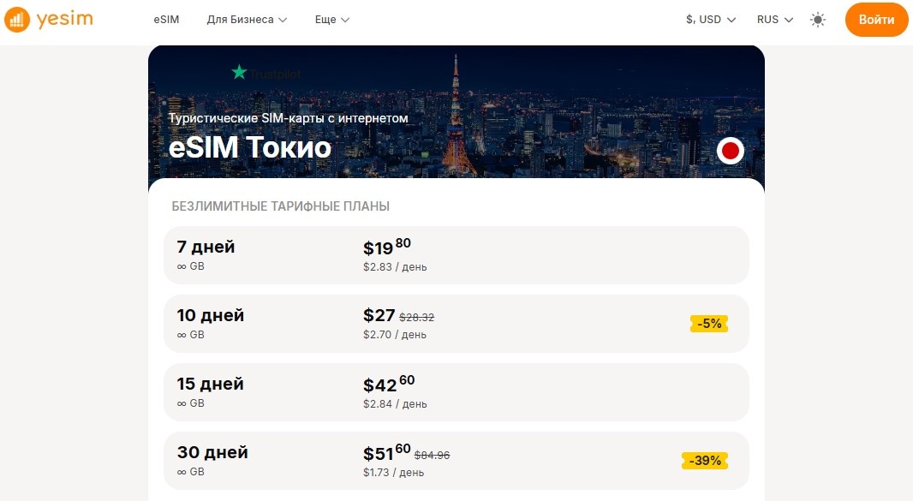Click the yesim brand name text
The image size is (913, 501).
(x=64, y=20)
